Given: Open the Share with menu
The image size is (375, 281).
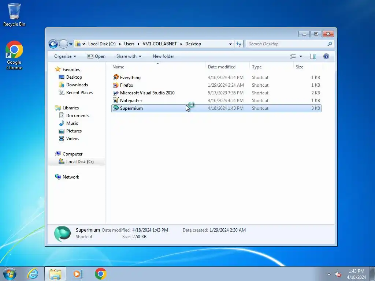Looking at the screenshot, I should tap(129, 56).
